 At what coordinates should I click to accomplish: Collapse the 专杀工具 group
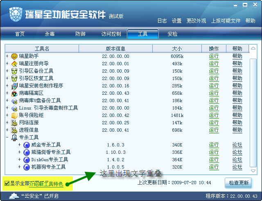[7, 137]
